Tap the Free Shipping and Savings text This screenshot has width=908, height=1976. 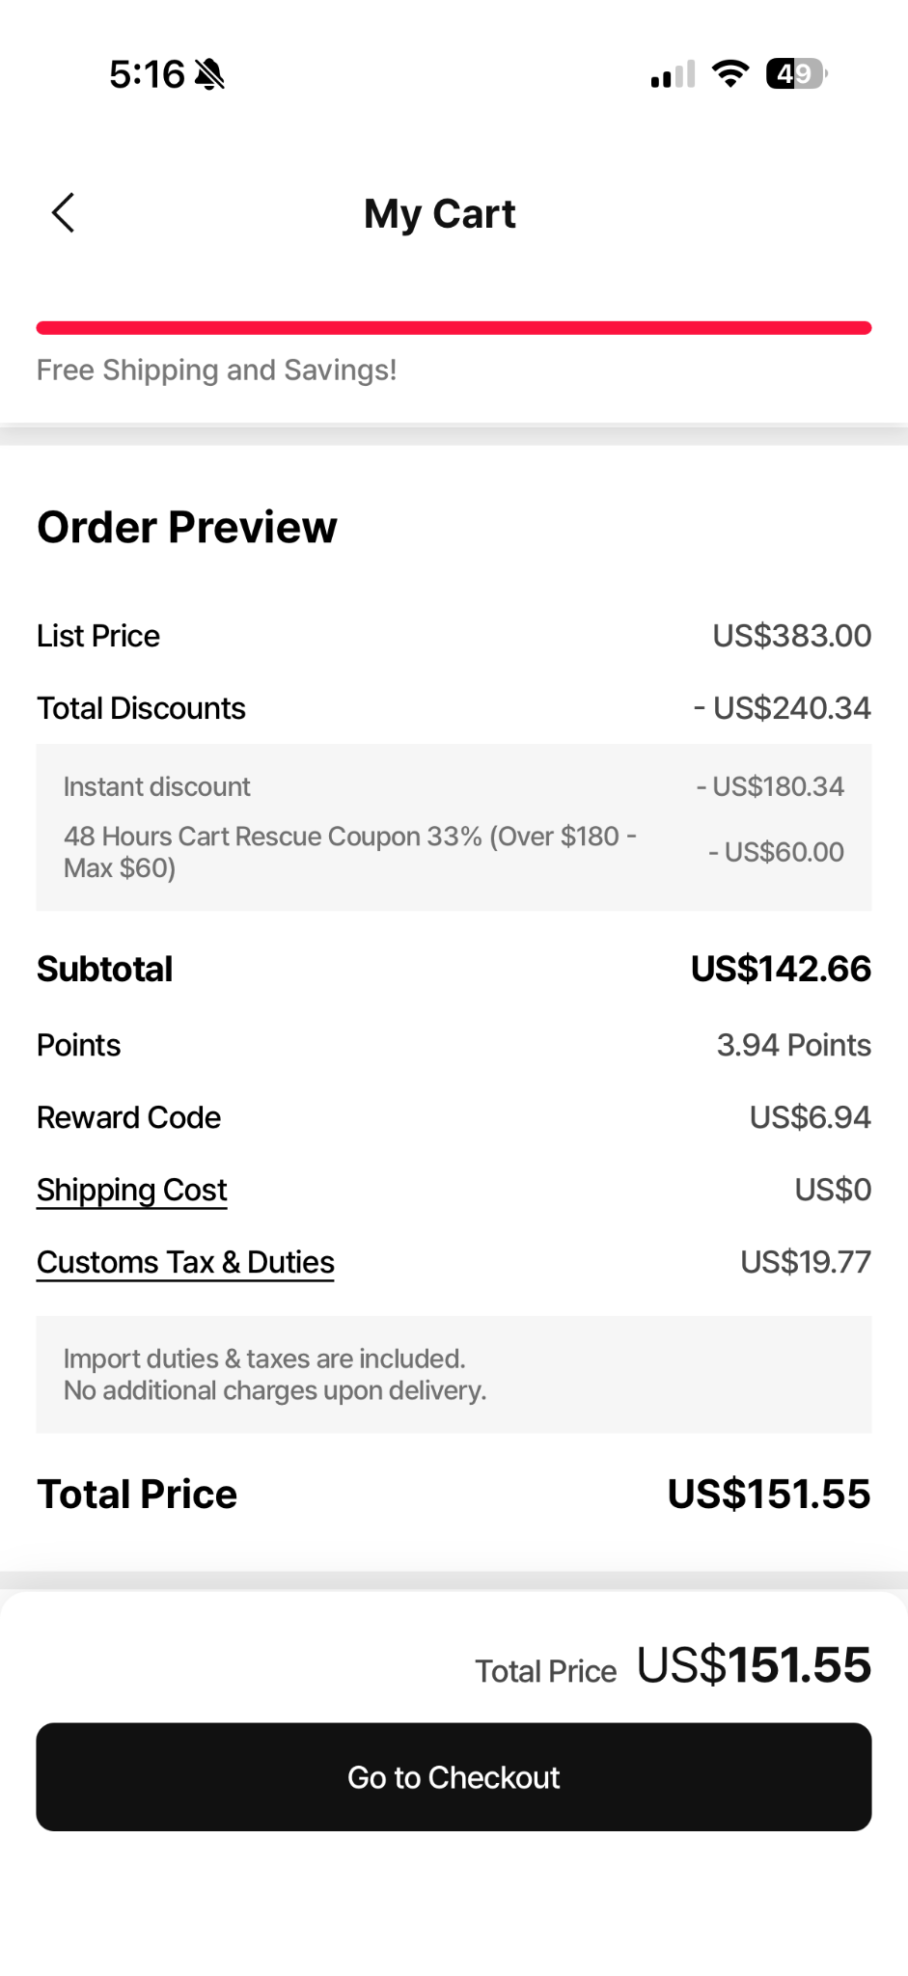click(217, 370)
